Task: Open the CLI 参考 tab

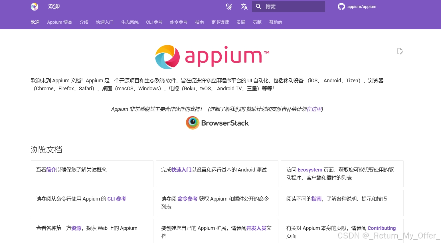Action: click(154, 22)
